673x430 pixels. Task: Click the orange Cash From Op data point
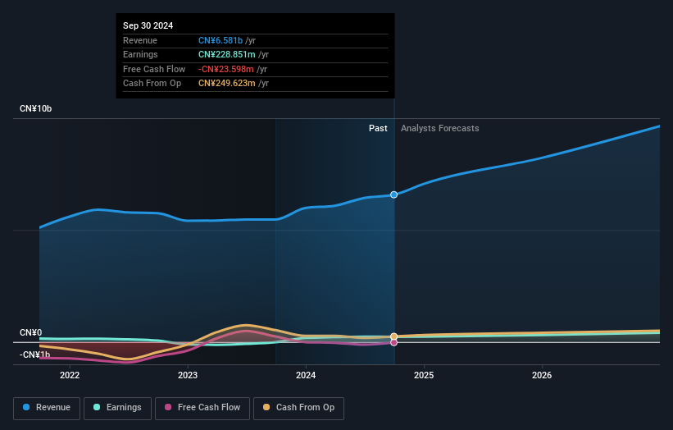393,336
